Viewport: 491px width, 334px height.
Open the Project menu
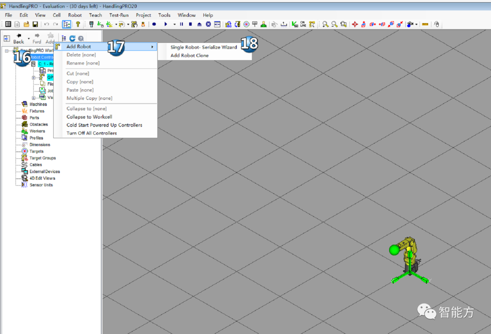pyautogui.click(x=143, y=15)
